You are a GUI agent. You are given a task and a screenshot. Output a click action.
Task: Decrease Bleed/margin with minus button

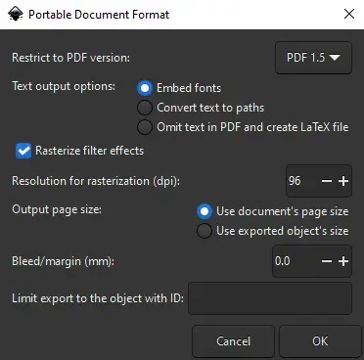[327, 261]
